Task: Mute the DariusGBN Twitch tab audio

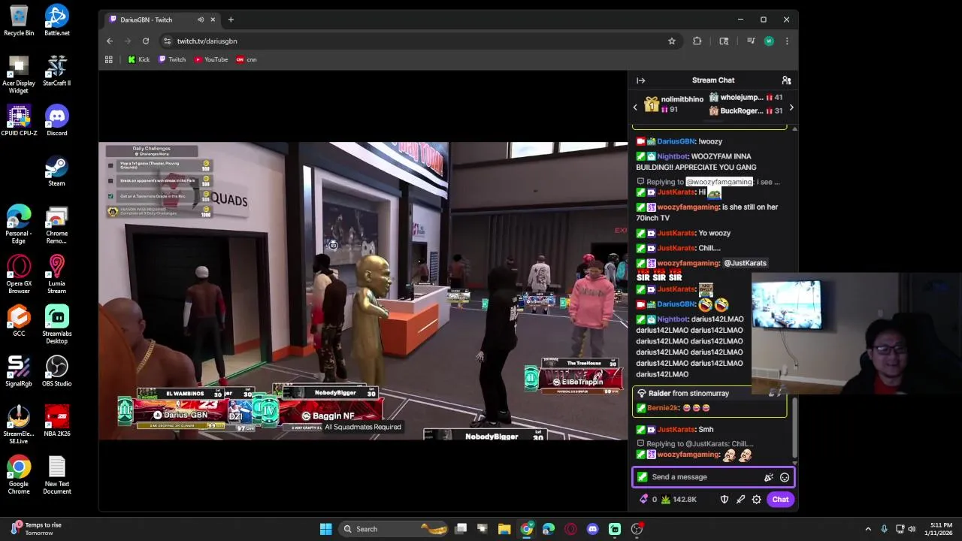Action: coord(201,20)
